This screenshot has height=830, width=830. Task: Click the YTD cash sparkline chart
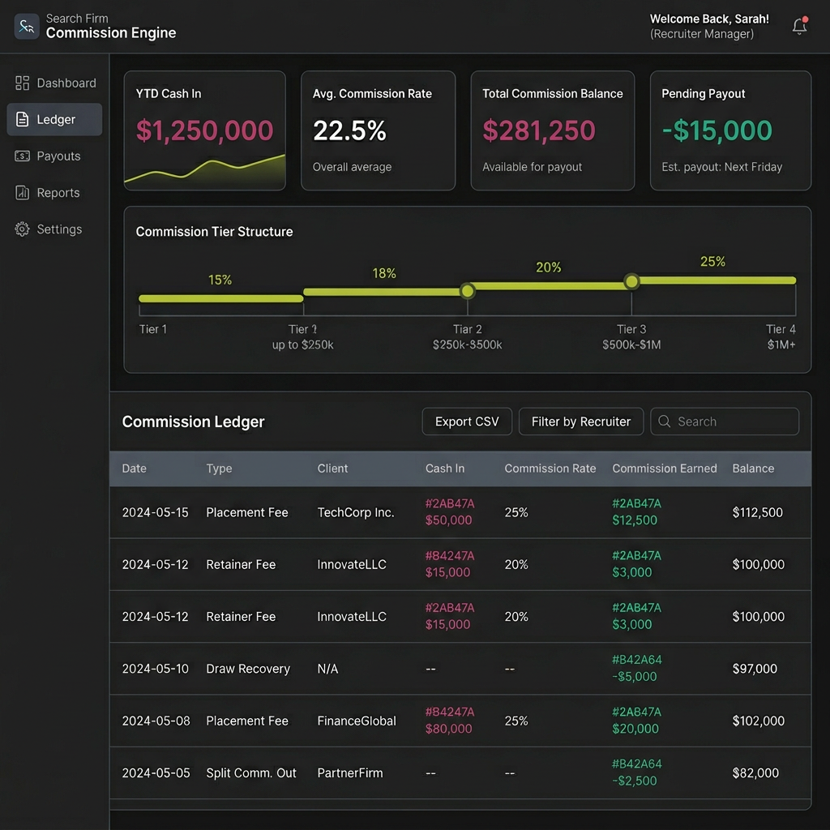point(205,169)
